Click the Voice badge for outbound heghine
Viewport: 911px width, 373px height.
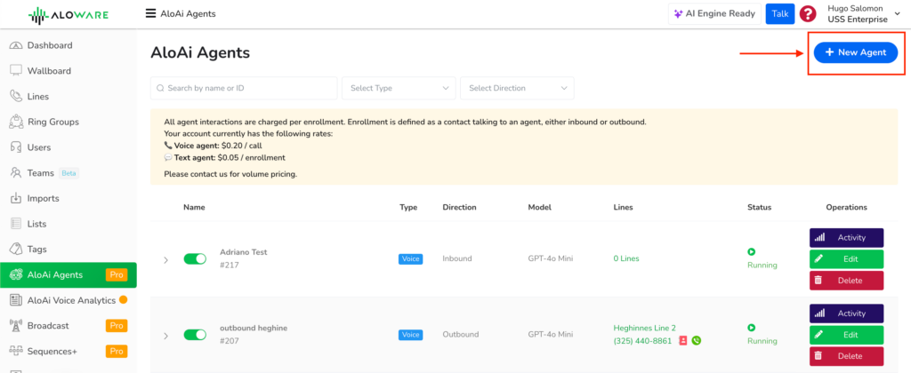(x=411, y=335)
